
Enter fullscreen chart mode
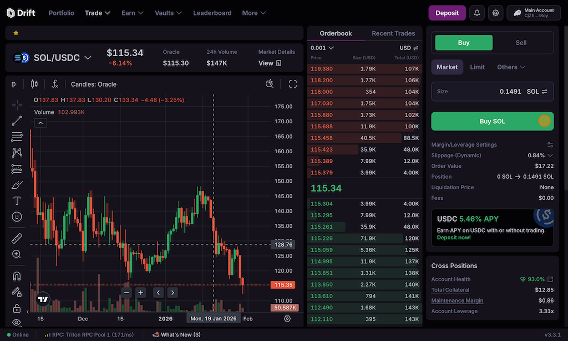click(293, 84)
